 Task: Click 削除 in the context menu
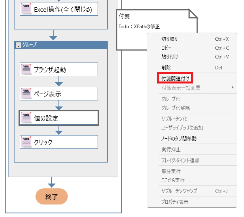tap(166, 68)
